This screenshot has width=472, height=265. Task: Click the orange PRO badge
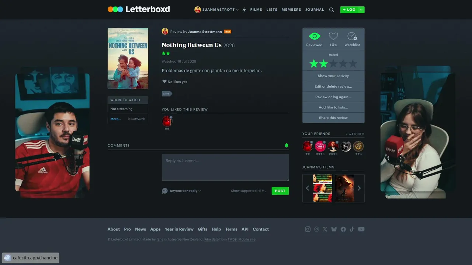(228, 32)
